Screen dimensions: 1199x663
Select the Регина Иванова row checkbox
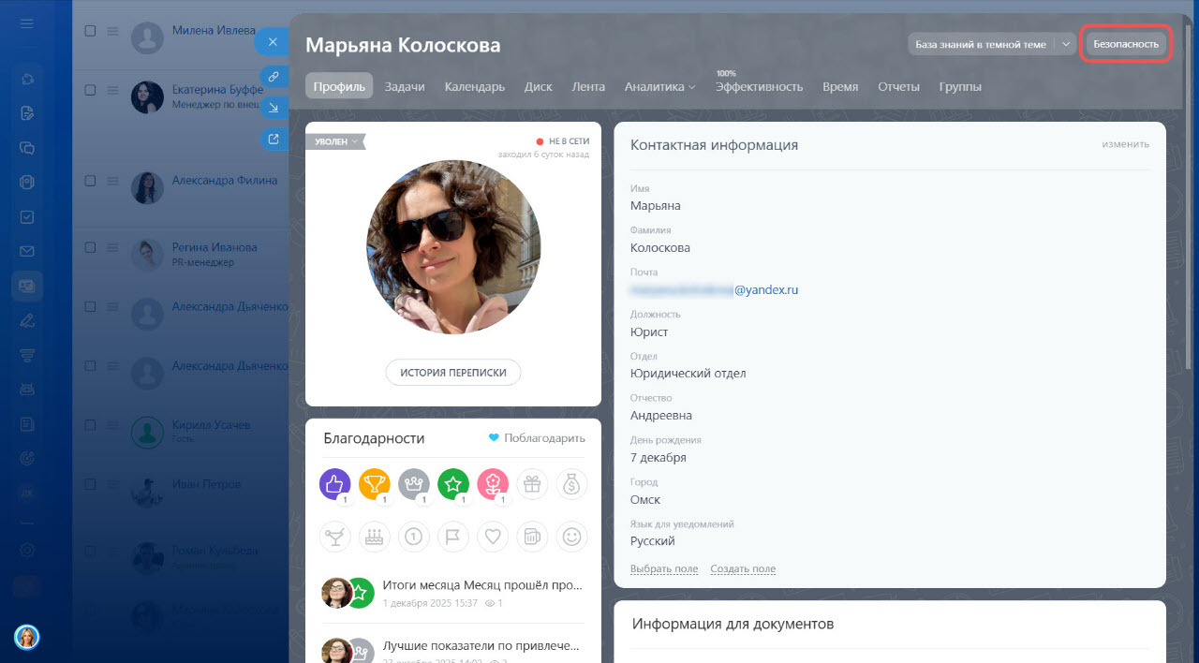click(x=91, y=247)
